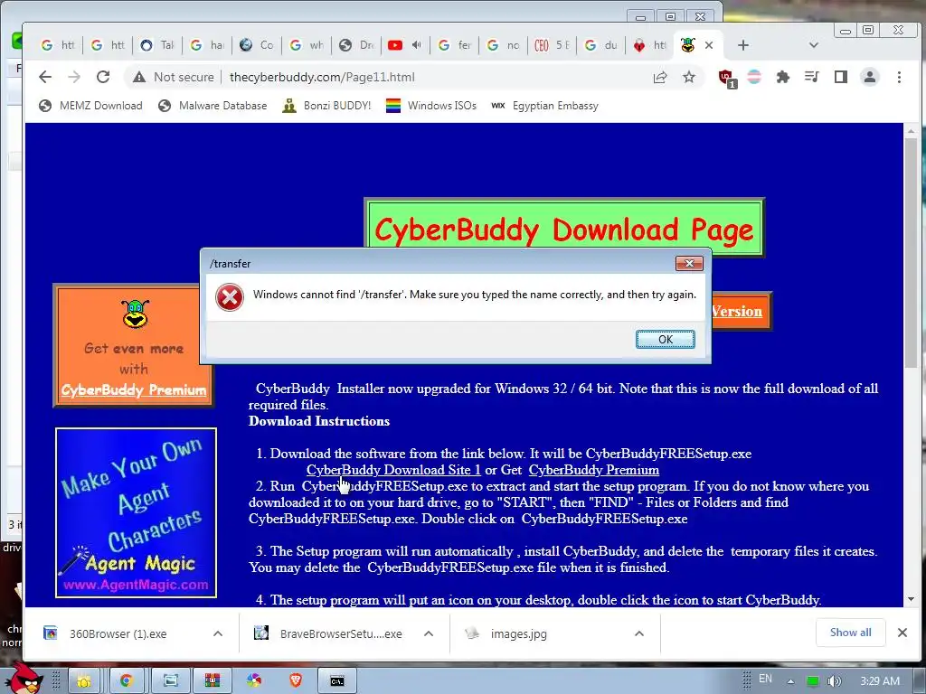Select the first Google tab

58,45
